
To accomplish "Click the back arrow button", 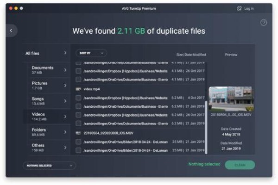I will click(x=11, y=31).
